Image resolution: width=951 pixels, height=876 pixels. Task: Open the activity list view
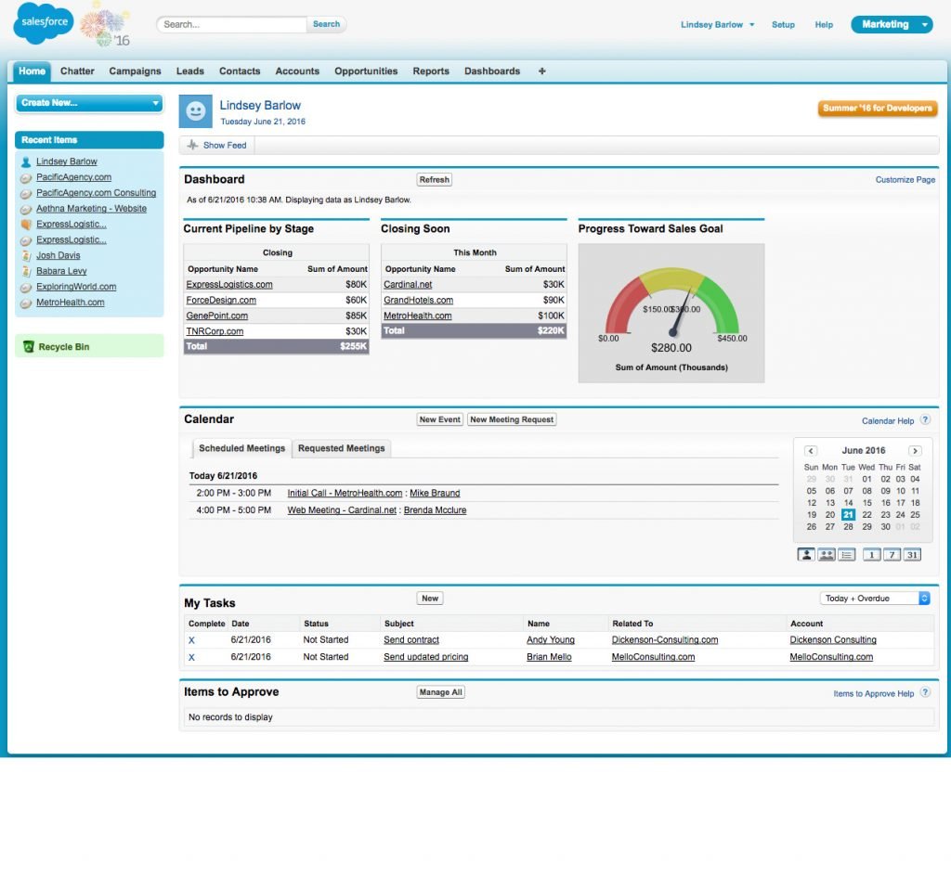[848, 554]
